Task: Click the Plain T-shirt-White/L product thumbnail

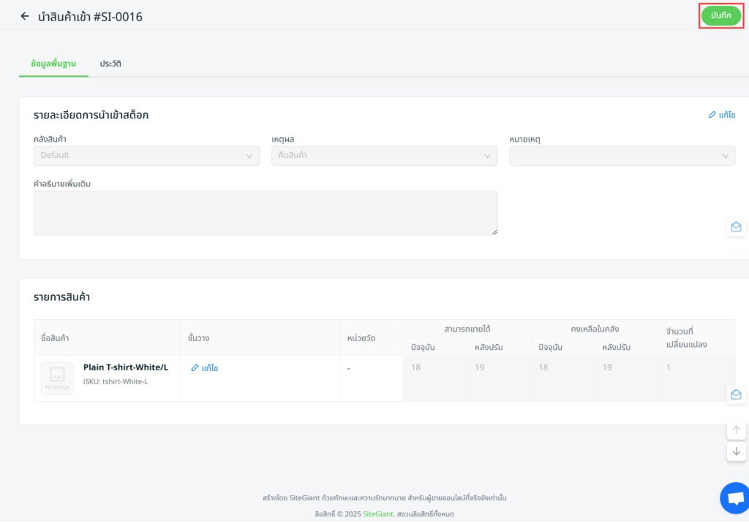Action: [57, 378]
